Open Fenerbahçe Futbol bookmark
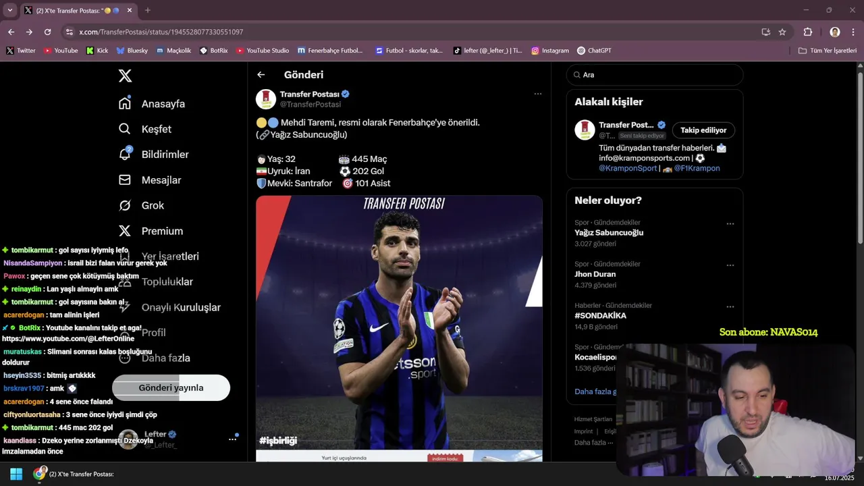This screenshot has height=486, width=864. tap(329, 51)
